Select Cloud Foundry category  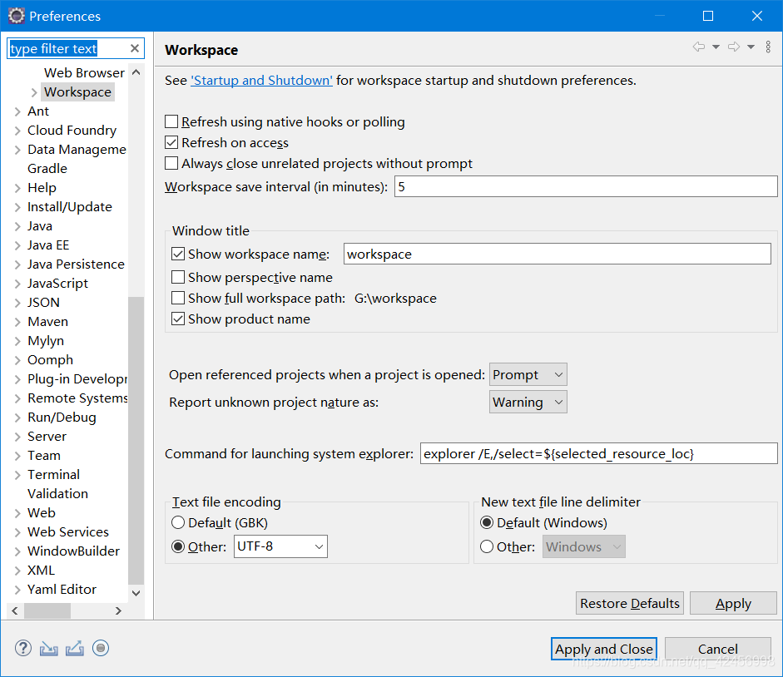tap(72, 131)
